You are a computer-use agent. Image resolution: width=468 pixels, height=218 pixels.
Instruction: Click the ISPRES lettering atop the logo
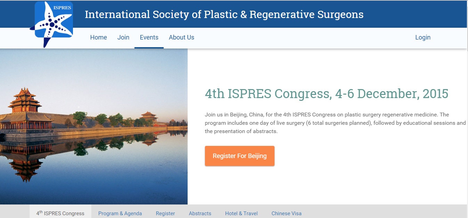tap(62, 8)
